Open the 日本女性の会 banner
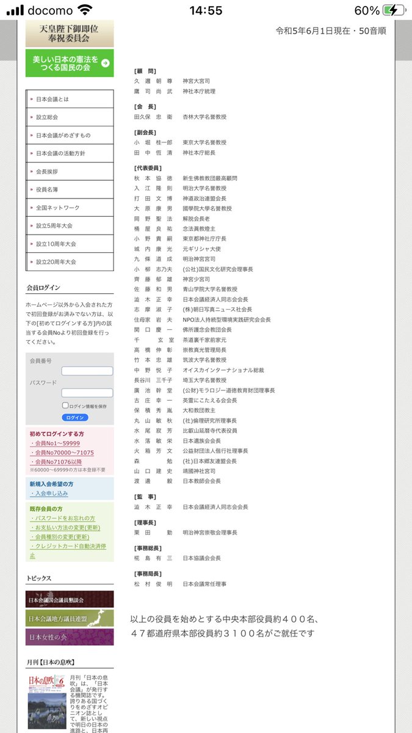 70,637
